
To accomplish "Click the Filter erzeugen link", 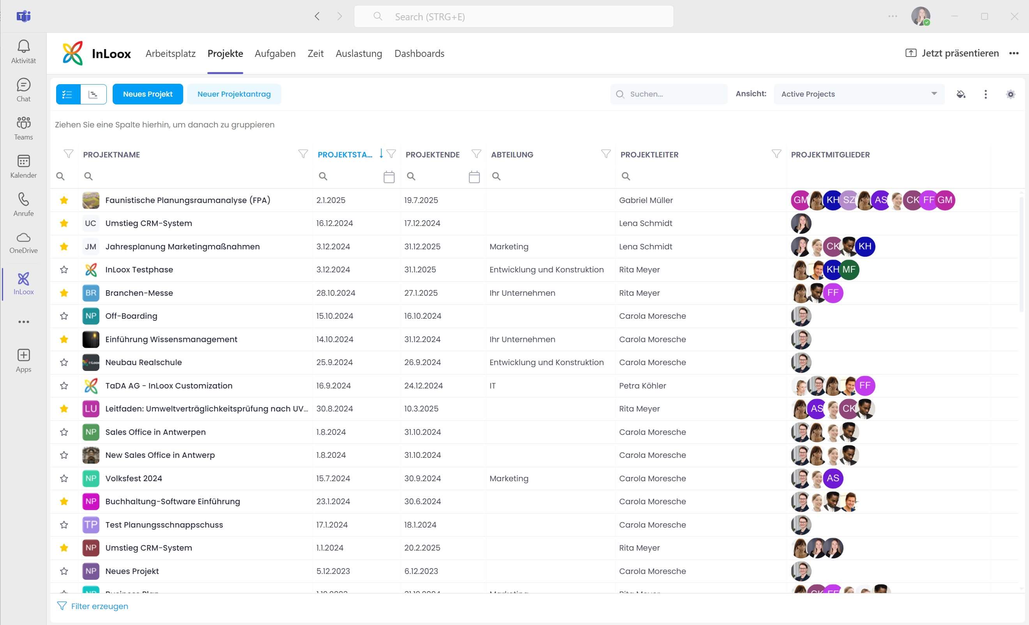I will pos(93,606).
